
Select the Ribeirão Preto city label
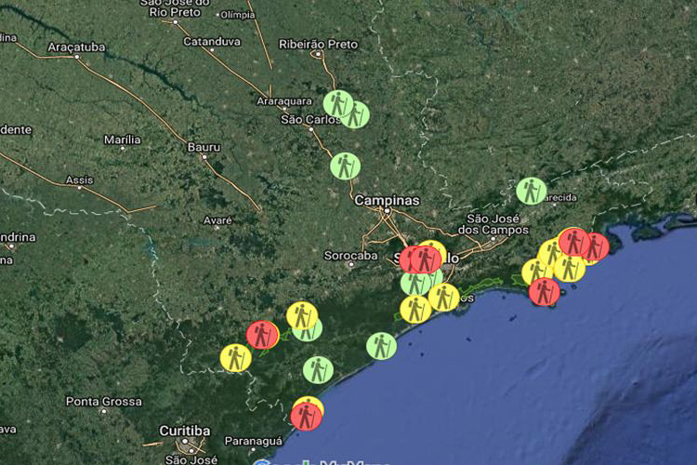(320, 42)
